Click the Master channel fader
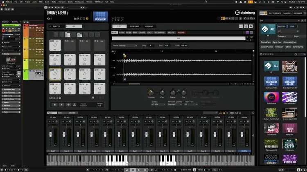This screenshot has width=307, height=172. coord(242,135)
